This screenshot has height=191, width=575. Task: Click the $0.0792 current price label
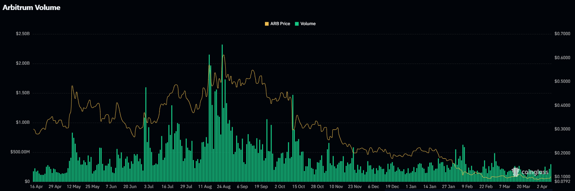pyautogui.click(x=562, y=181)
